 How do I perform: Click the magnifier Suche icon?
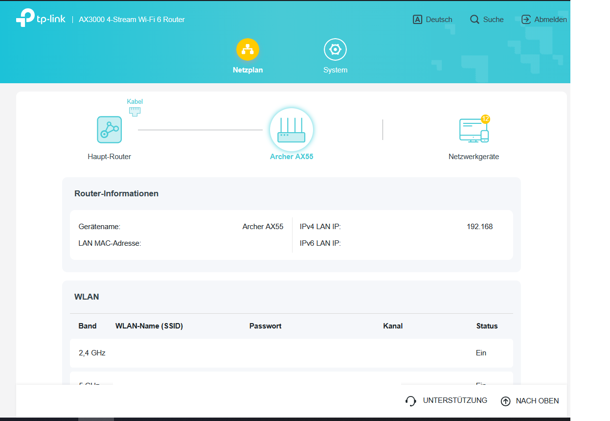point(474,20)
